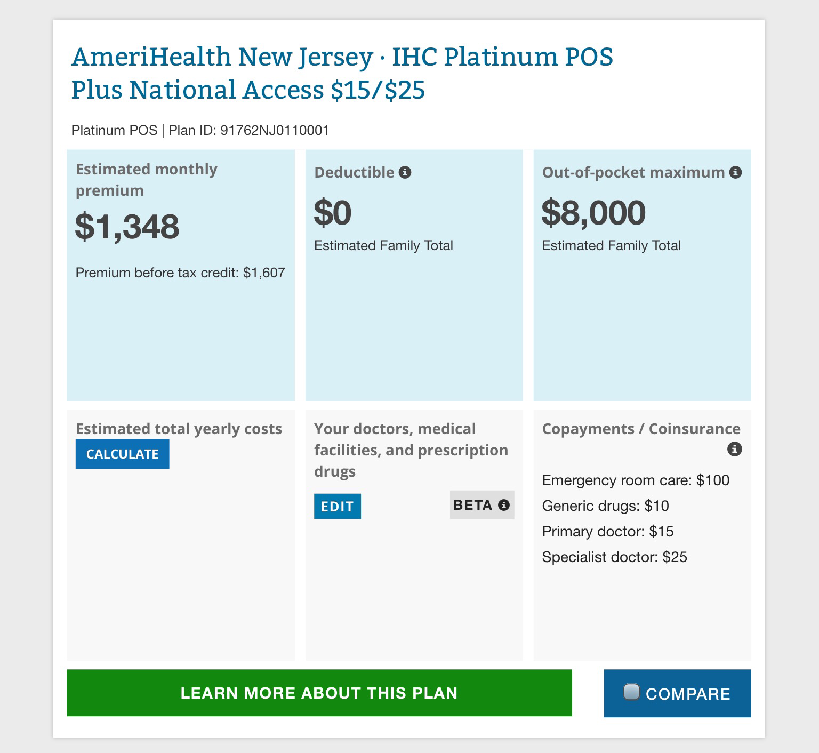Select the Specialist doctor copay line
Viewport: 819px width, 753px height.
pos(614,557)
